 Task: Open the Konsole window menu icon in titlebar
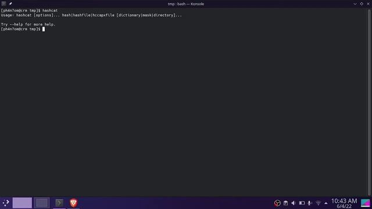[x=3, y=3]
